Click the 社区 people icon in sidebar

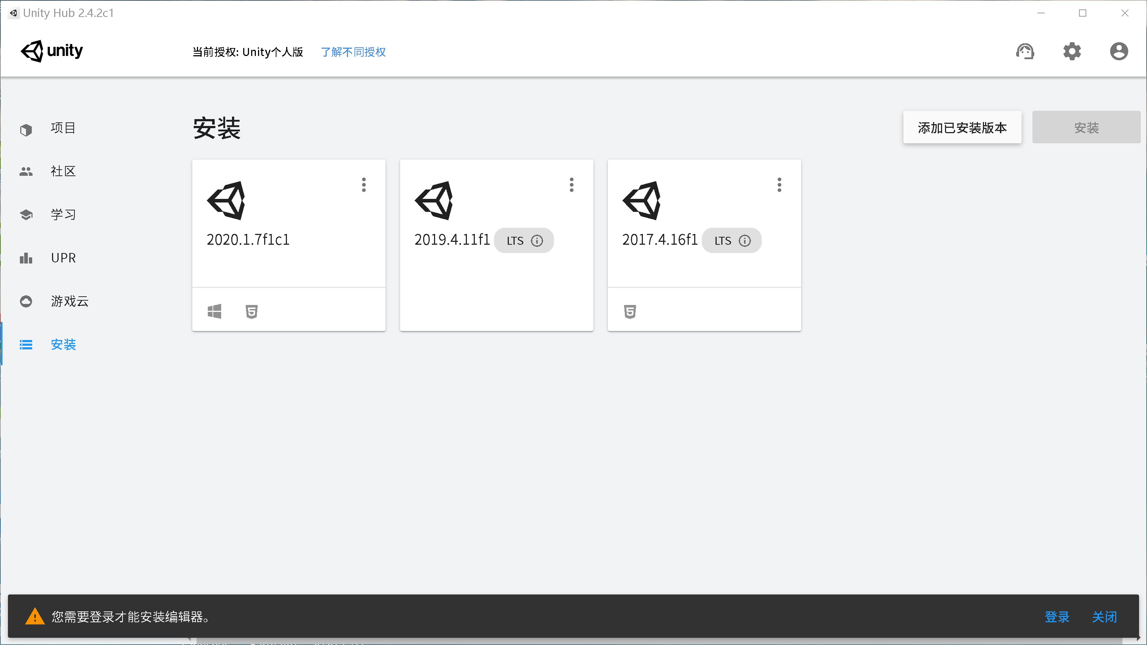coord(26,171)
